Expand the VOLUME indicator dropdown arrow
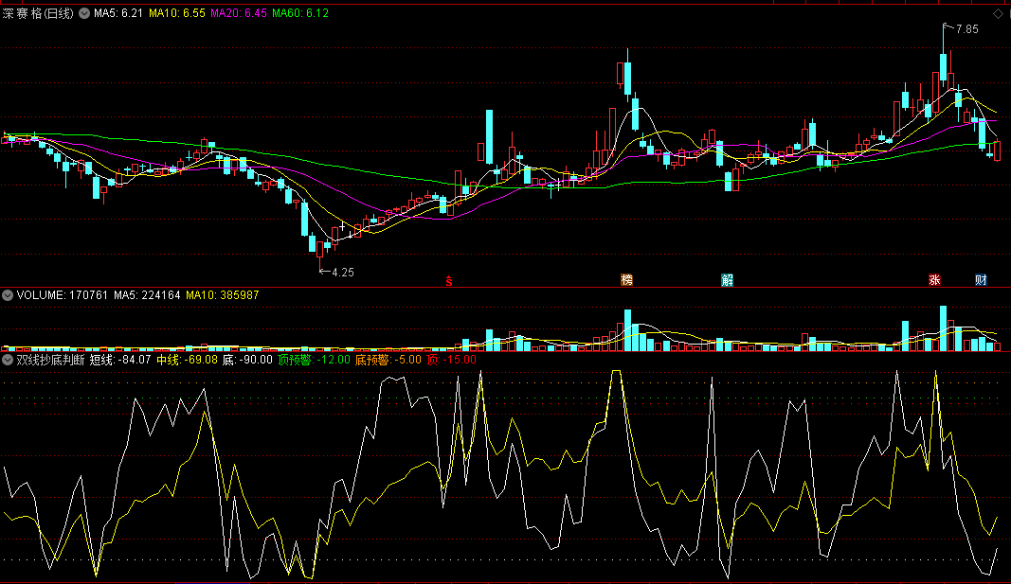The width and height of the screenshot is (1011, 584). (8, 295)
